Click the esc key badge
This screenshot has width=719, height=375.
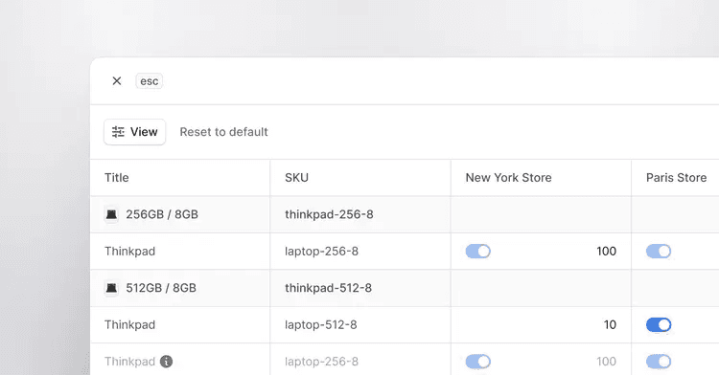click(149, 81)
